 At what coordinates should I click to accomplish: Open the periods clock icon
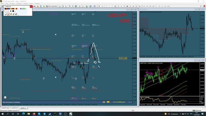(90, 6)
